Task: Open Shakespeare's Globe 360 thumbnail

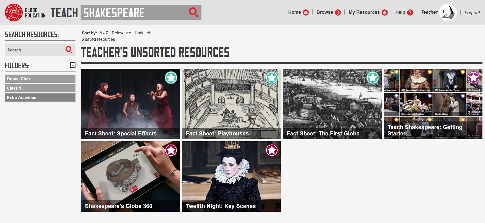Action: [130, 176]
